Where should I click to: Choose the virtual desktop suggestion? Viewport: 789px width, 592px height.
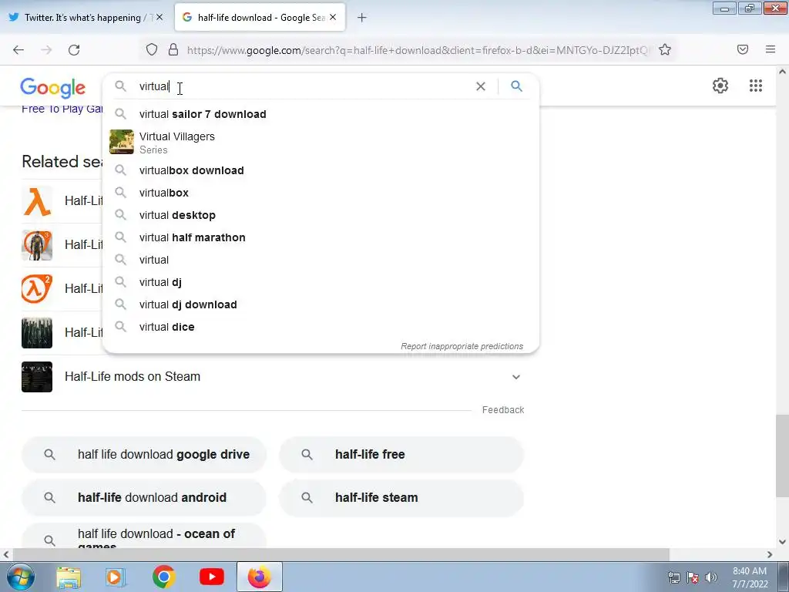point(320,215)
